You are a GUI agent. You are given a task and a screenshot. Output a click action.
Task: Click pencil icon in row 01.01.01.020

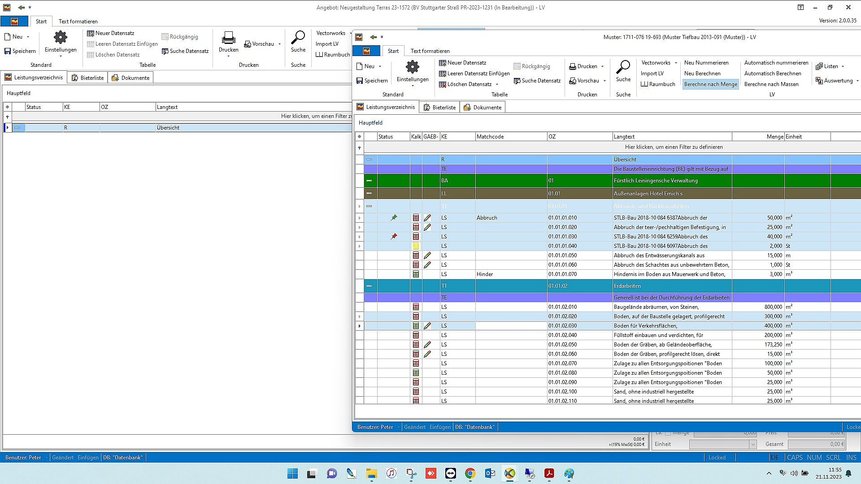coord(427,227)
